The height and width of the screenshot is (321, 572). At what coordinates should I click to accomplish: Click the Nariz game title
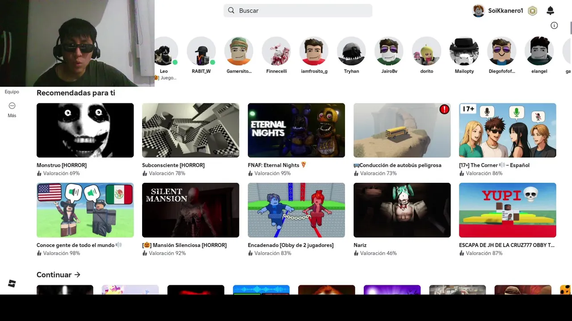pos(360,245)
